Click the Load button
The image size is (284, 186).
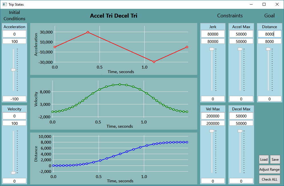264,160
